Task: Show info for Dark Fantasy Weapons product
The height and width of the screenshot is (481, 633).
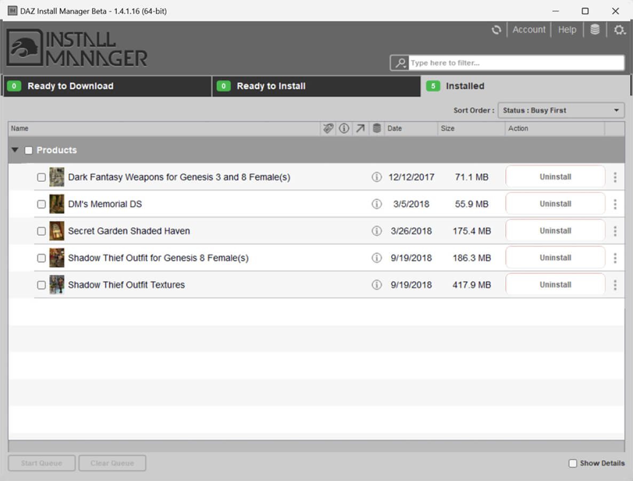Action: click(x=376, y=177)
